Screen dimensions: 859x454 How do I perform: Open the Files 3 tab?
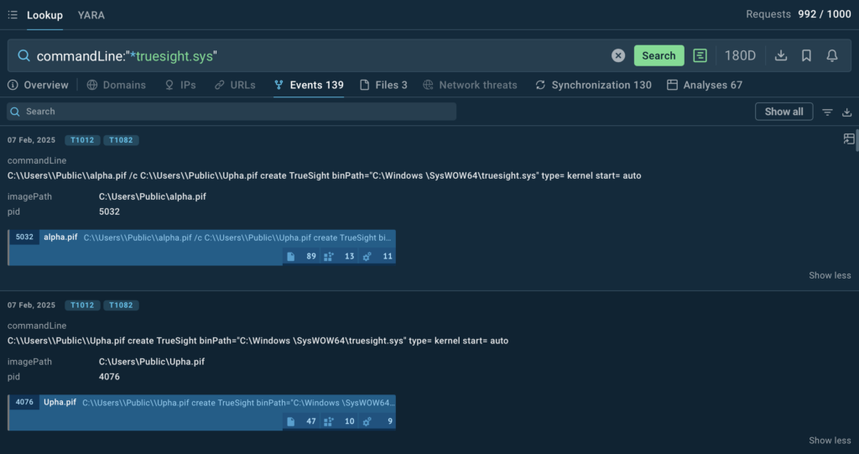[x=383, y=85]
